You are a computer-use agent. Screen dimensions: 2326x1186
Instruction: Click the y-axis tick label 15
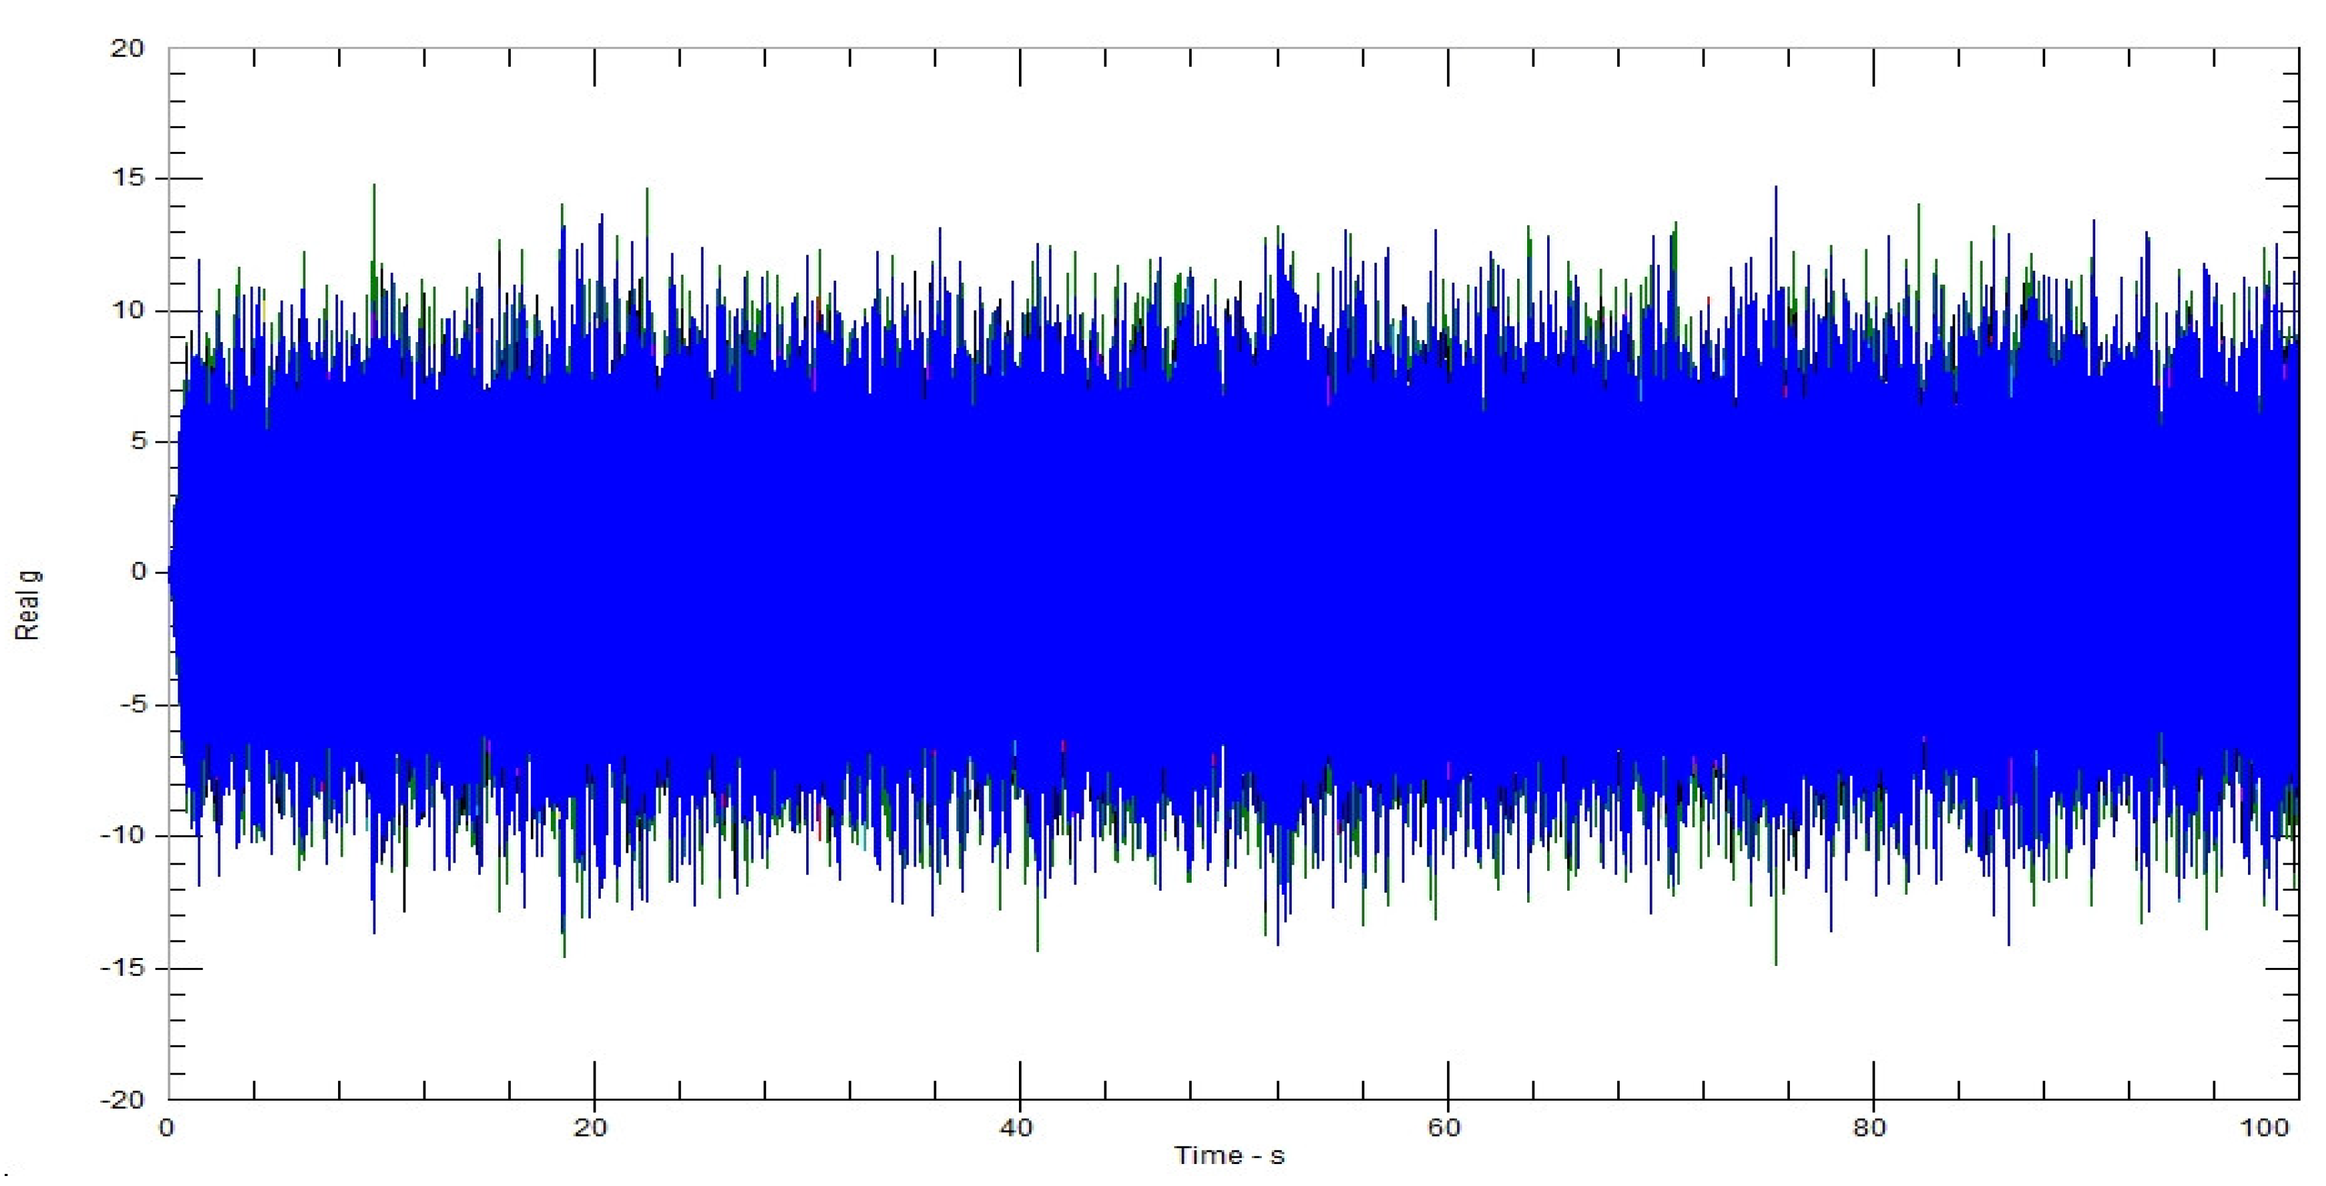(x=128, y=178)
